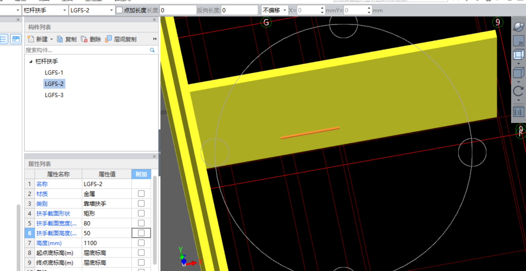Open the dropdown left of 栏杆扶手
Image resolution: width=526 pixels, height=271 pixels.
pyautogui.click(x=17, y=10)
